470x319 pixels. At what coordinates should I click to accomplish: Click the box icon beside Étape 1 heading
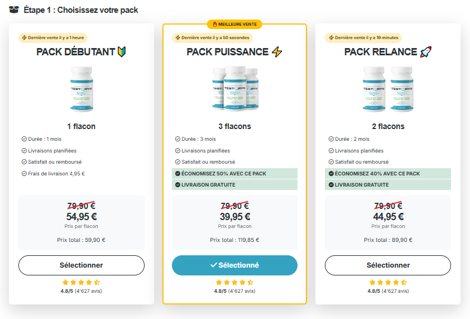pos(14,10)
